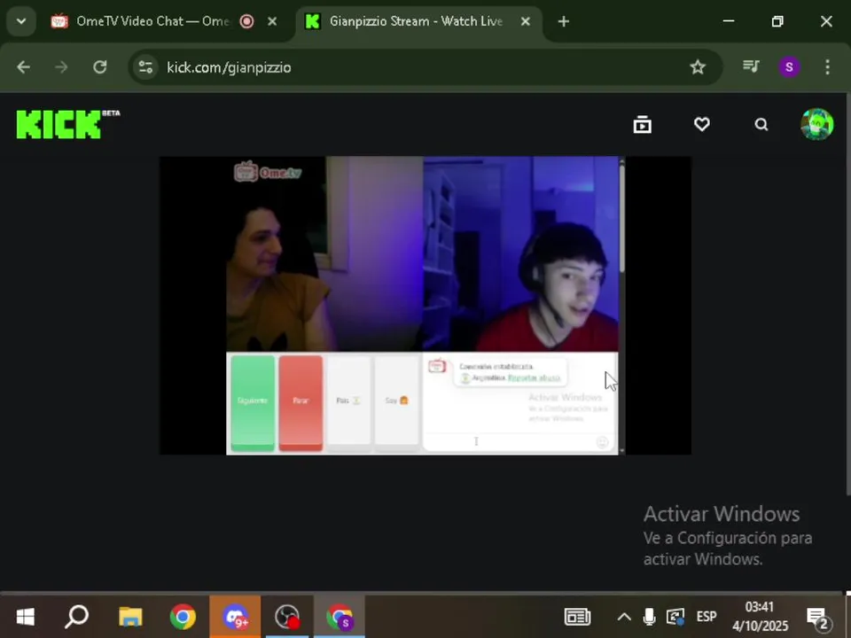Open the Chrome profile S avatar
Image resolution: width=851 pixels, height=638 pixels.
789,66
